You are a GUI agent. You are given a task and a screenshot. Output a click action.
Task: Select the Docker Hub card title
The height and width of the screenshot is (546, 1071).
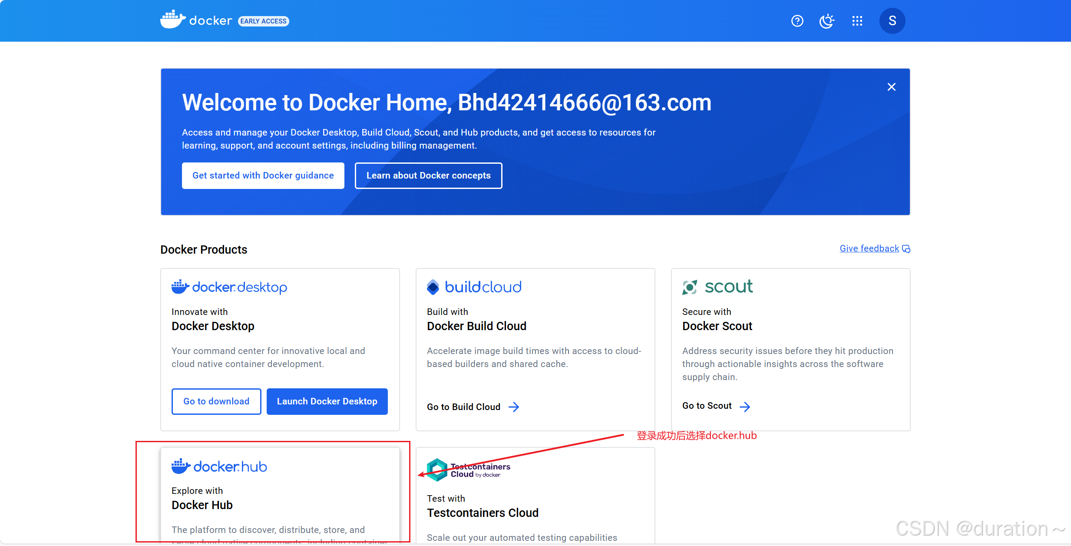click(x=202, y=505)
